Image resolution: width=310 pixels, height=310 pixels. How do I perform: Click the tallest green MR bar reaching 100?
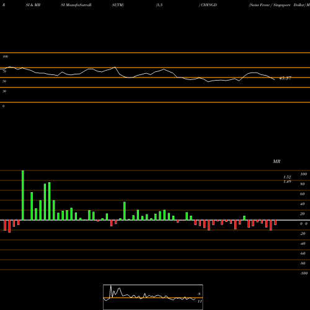point(23,195)
